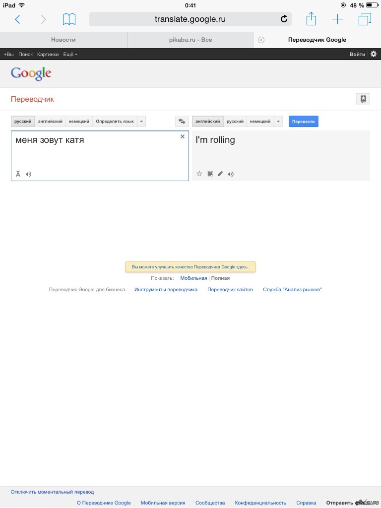Swap the source and target languages
381x508 pixels.
(x=182, y=122)
